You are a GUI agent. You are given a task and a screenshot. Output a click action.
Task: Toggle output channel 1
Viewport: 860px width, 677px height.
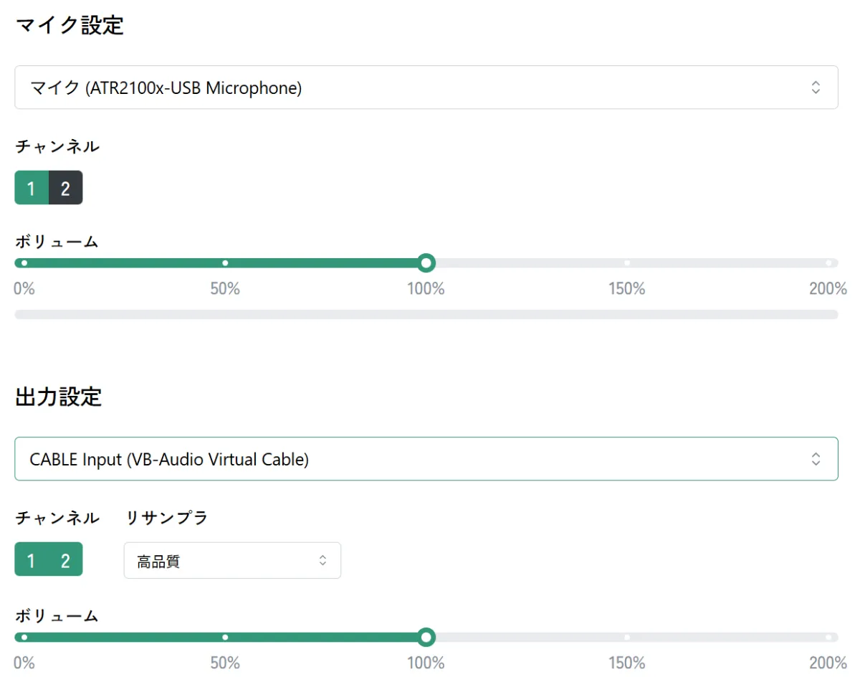click(31, 559)
